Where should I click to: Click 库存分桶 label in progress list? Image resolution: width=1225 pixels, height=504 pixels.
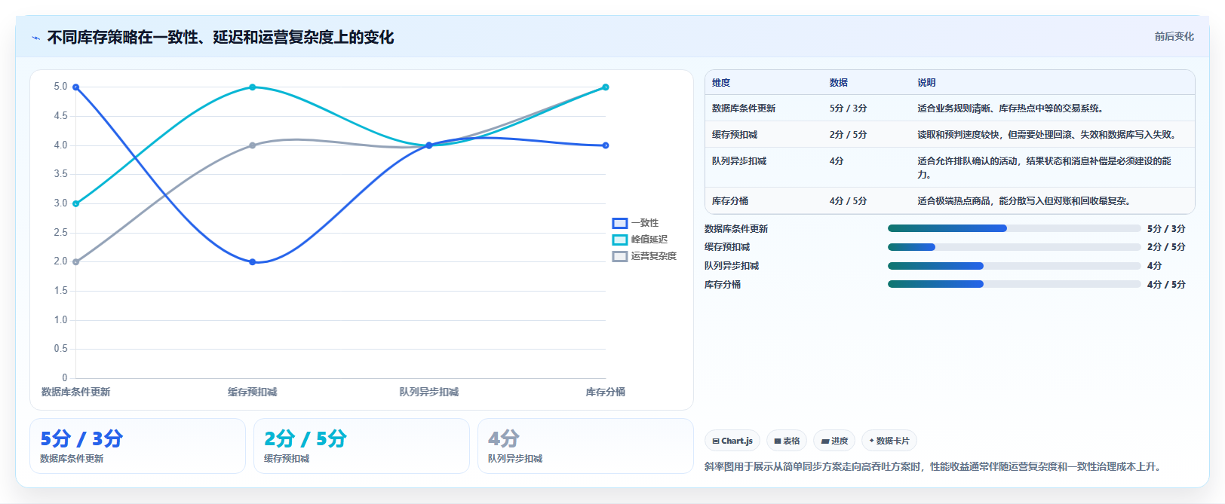click(723, 285)
